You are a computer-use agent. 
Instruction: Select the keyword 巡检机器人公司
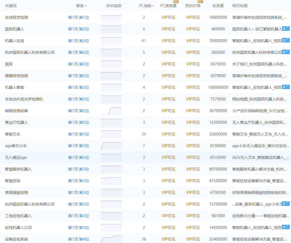coord(18,228)
